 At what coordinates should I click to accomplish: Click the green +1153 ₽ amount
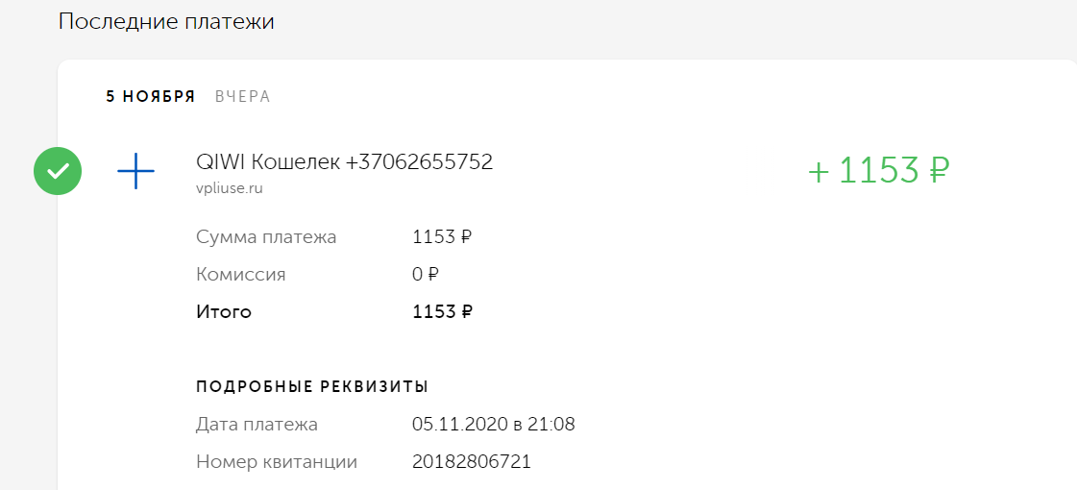click(878, 171)
